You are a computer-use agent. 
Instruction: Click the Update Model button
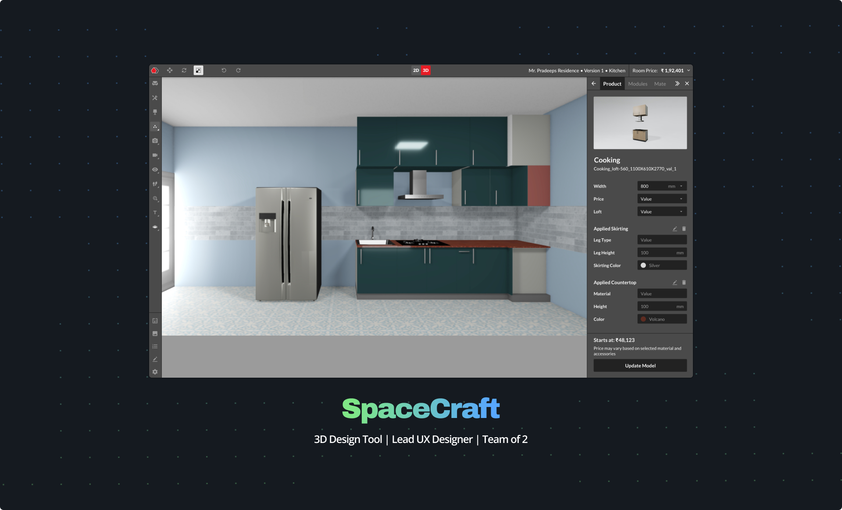tap(640, 365)
